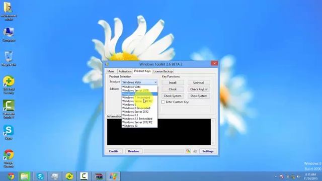Open Skype from the taskbar

[x=40, y=176]
